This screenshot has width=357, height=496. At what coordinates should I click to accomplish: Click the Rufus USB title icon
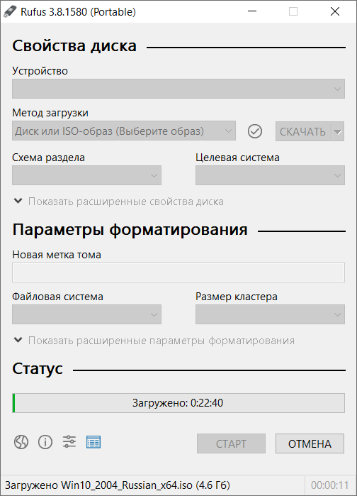10,11
